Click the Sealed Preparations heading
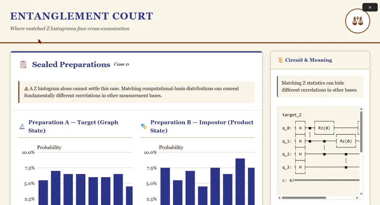 [x=71, y=65]
